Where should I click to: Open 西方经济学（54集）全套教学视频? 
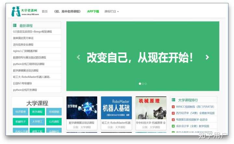(x=195, y=113)
